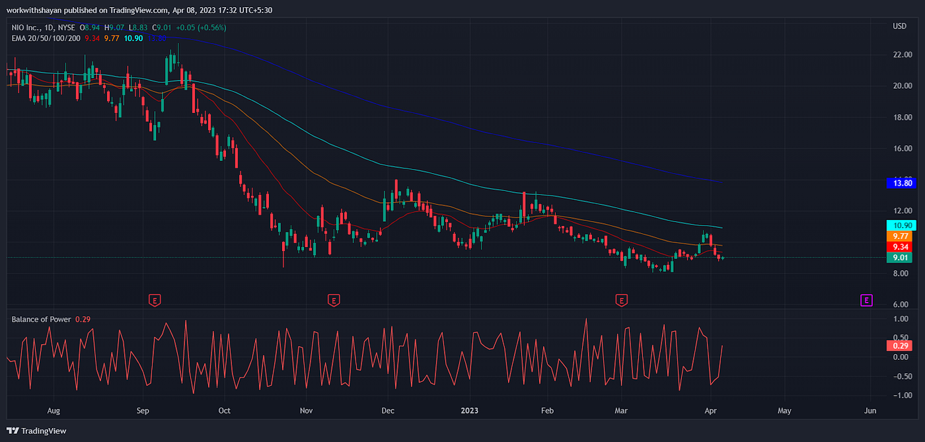Click the open value O8.94

coord(90,27)
